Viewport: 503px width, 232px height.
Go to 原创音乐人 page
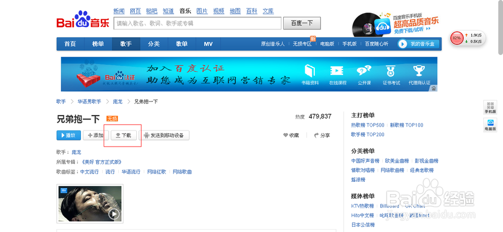point(273,44)
